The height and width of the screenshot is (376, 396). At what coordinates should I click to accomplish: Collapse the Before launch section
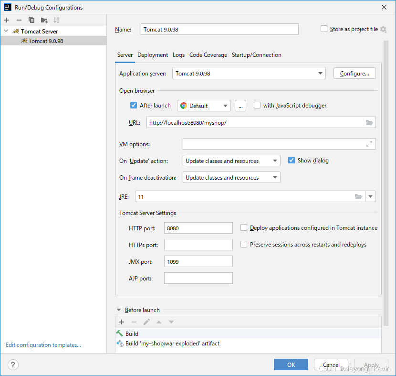point(119,310)
